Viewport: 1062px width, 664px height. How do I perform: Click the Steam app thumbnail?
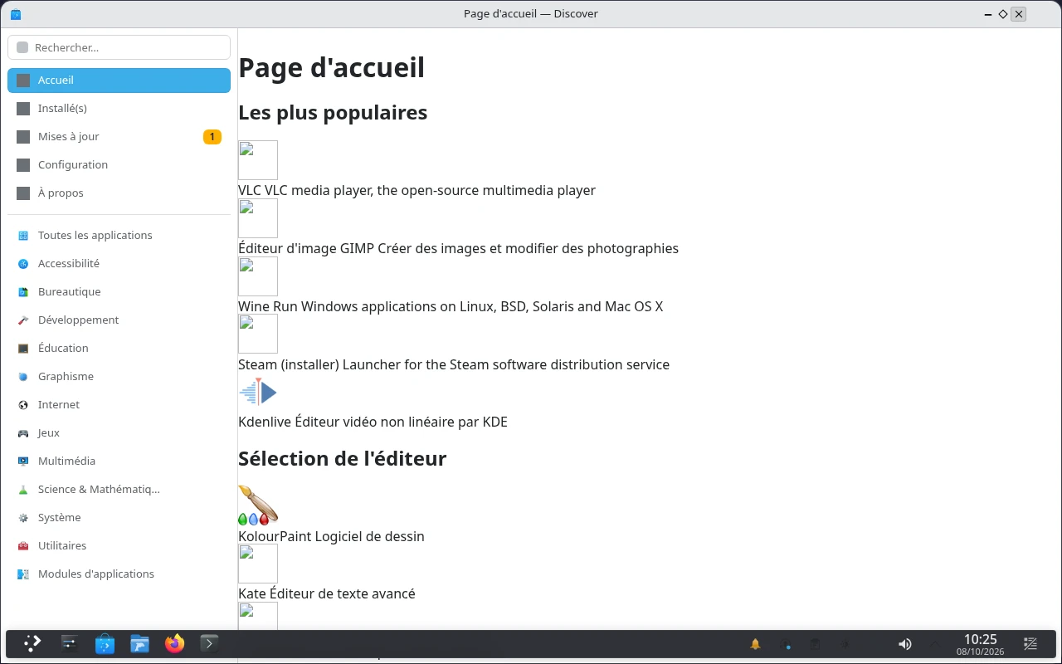point(258,334)
